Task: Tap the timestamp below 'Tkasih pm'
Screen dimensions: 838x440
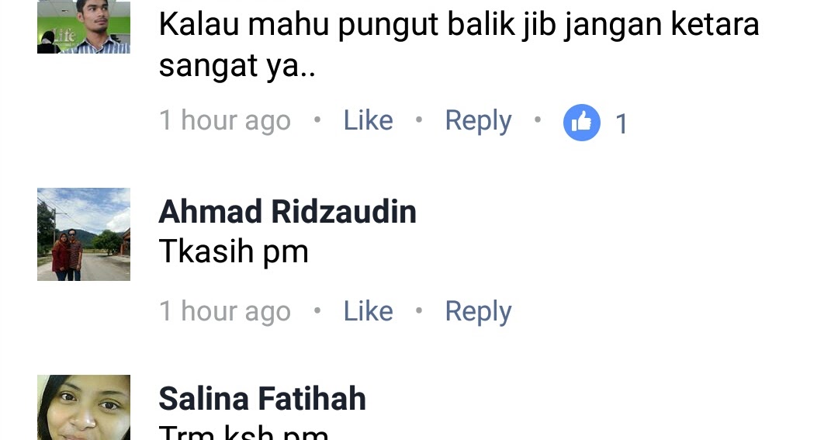Action: [x=225, y=312]
